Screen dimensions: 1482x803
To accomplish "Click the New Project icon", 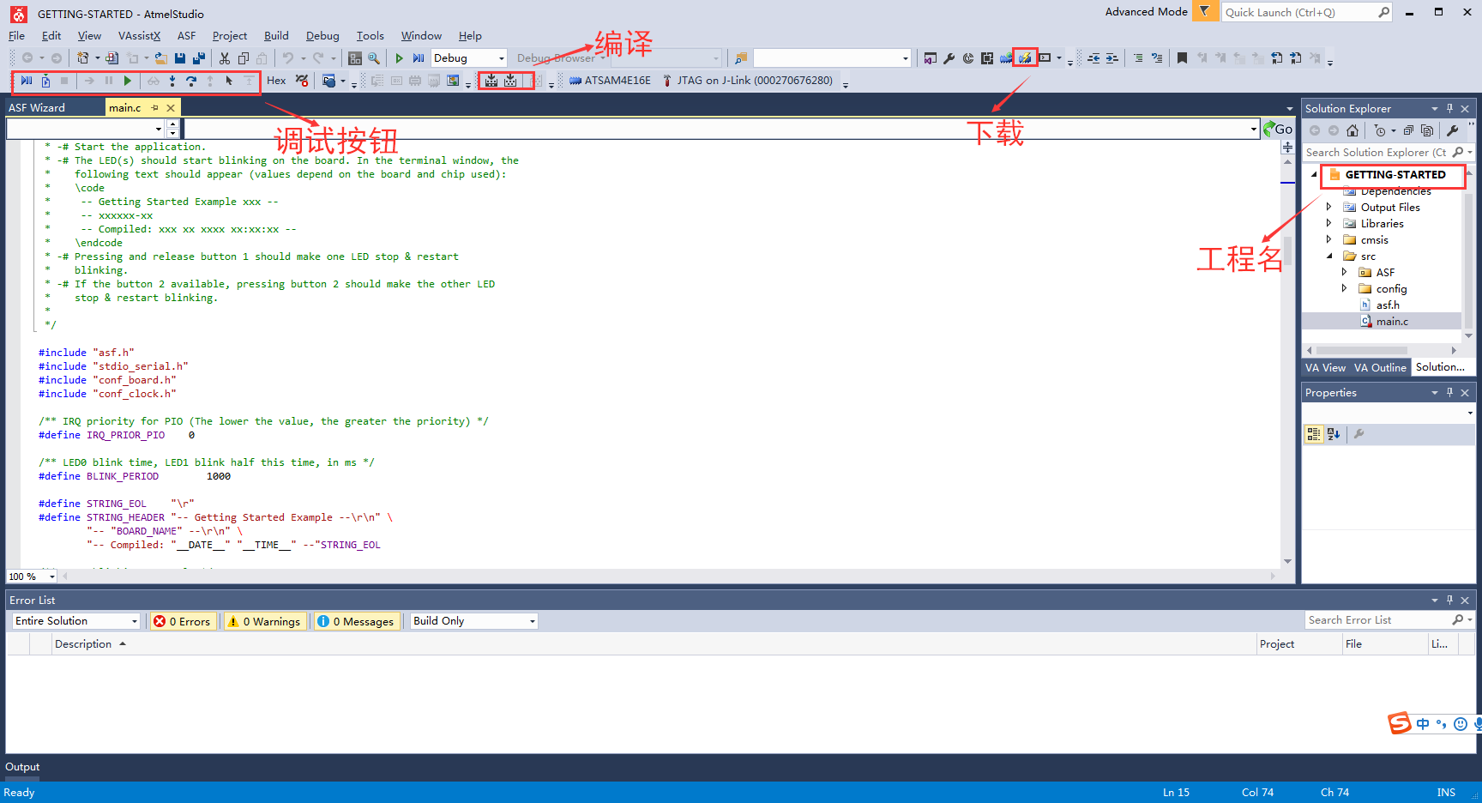I will tap(83, 58).
